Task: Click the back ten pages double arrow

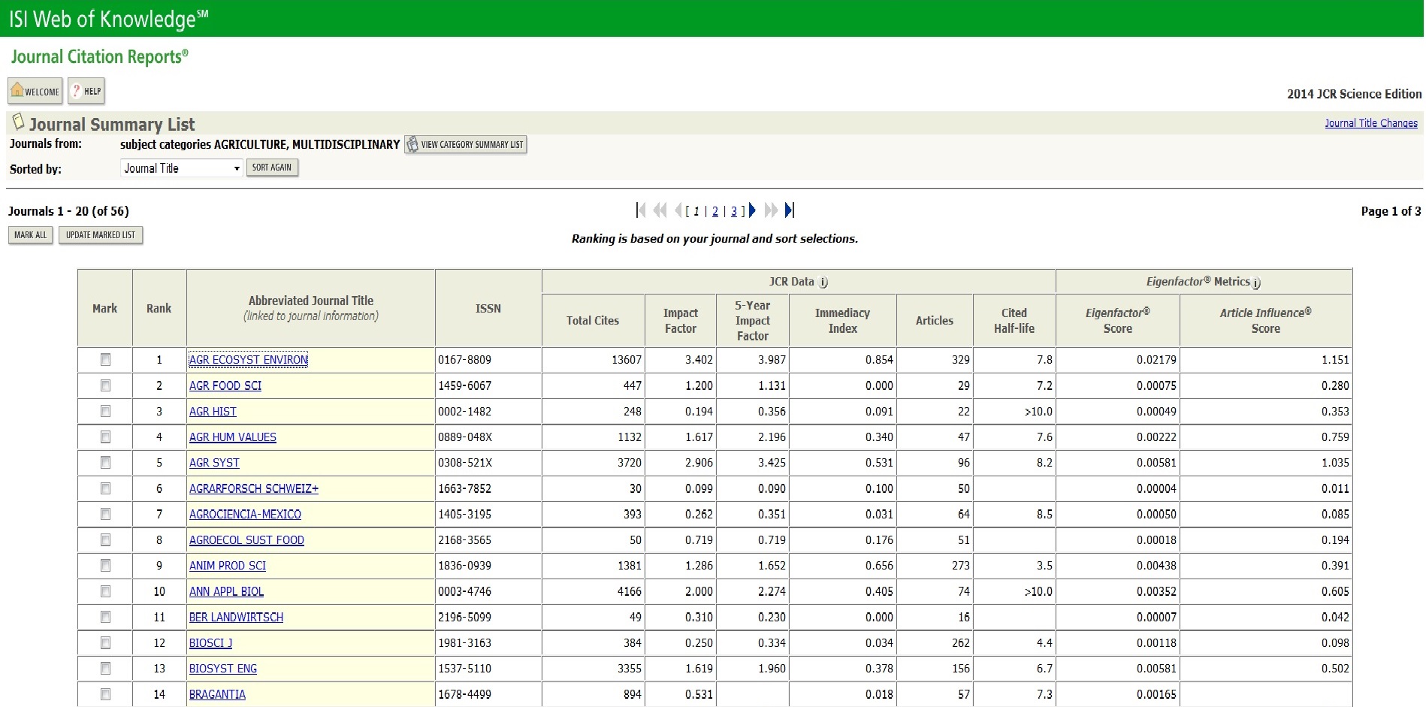Action: [x=660, y=210]
